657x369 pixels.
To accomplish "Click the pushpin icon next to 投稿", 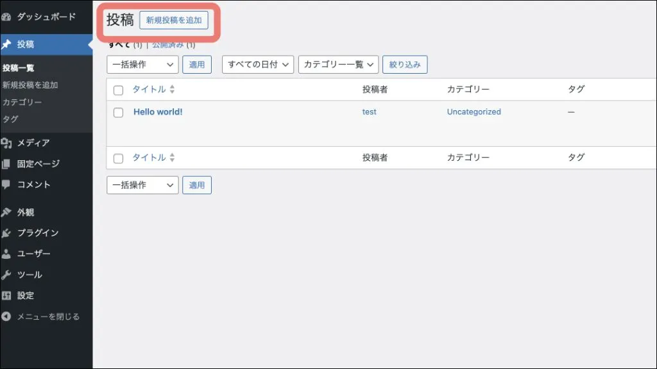I will [x=6, y=44].
